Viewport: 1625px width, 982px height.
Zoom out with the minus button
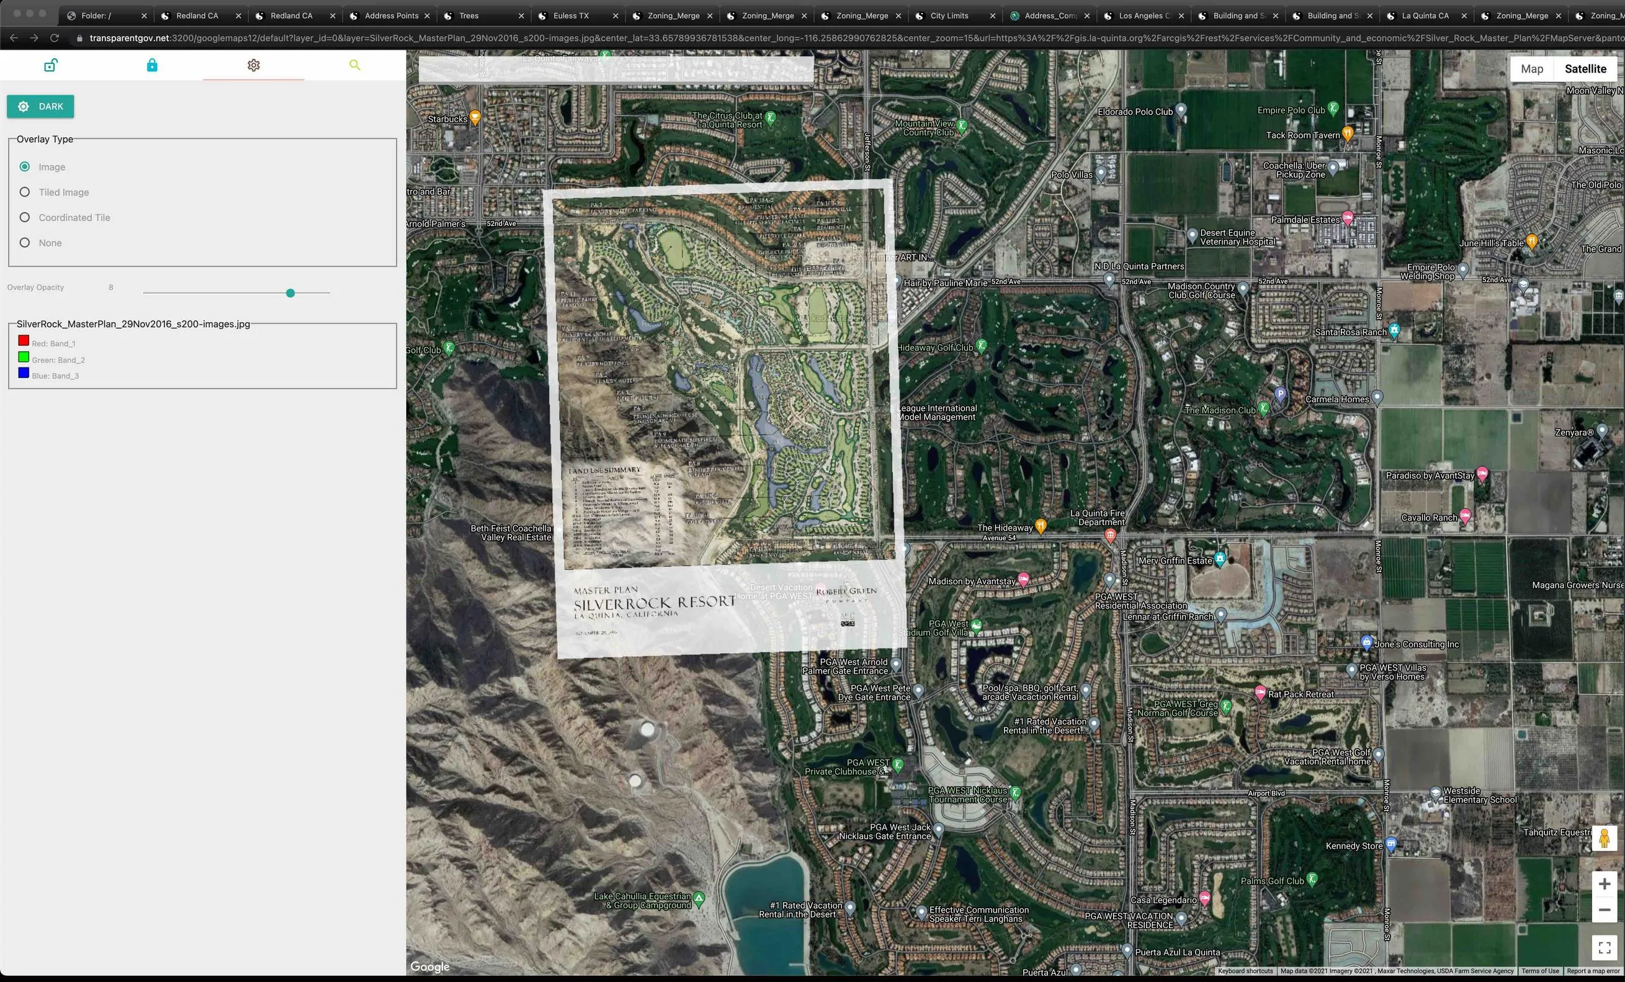point(1604,910)
